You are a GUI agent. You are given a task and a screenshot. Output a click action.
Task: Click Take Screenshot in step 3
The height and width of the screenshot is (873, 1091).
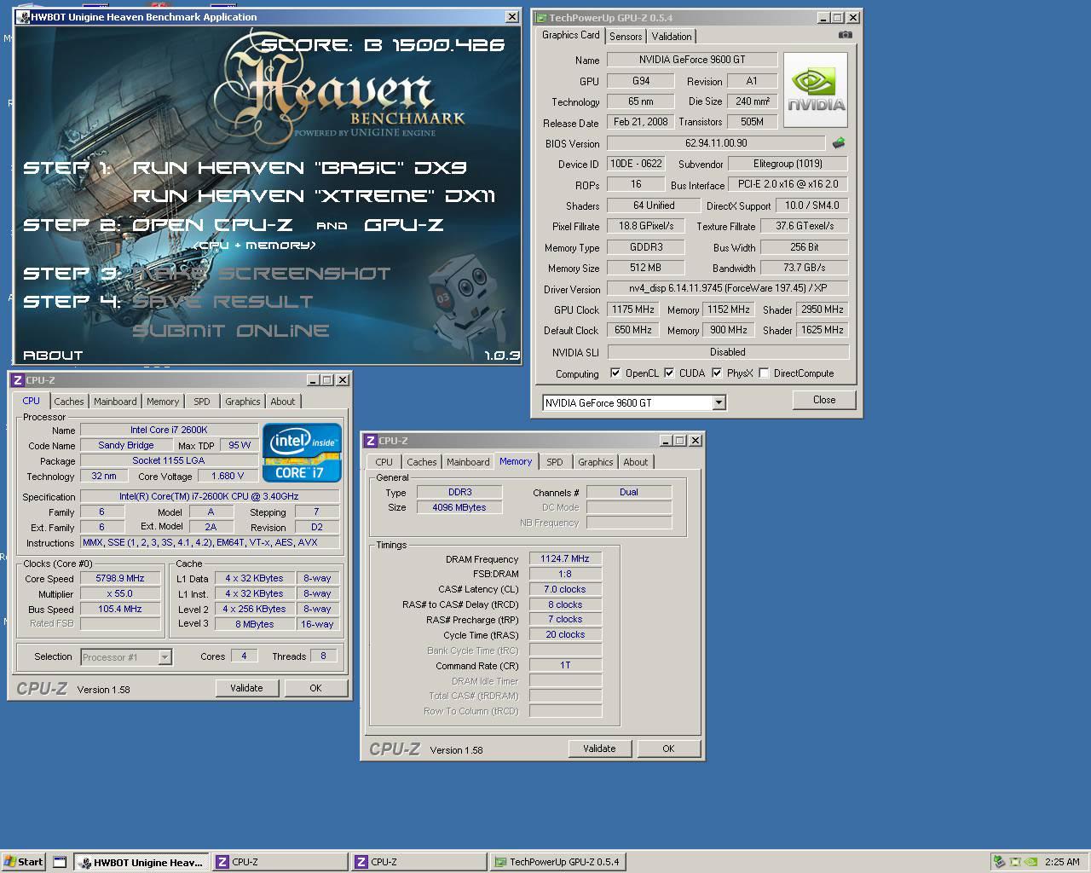click(x=261, y=274)
